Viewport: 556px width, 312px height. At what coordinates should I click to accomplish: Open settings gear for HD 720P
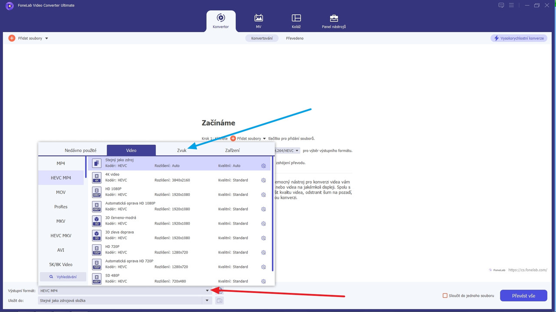point(263,253)
